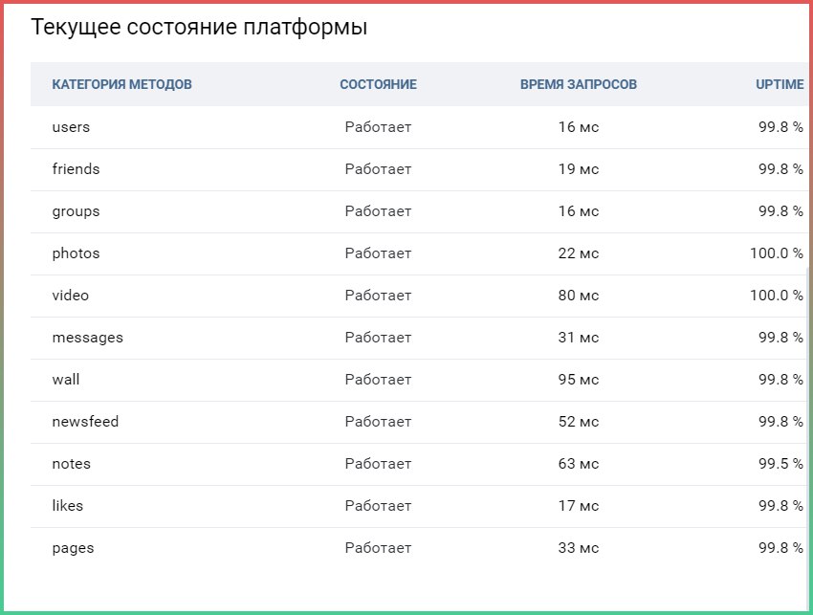
Task: Select the 'newsfeed' category cell
Action: click(85, 422)
